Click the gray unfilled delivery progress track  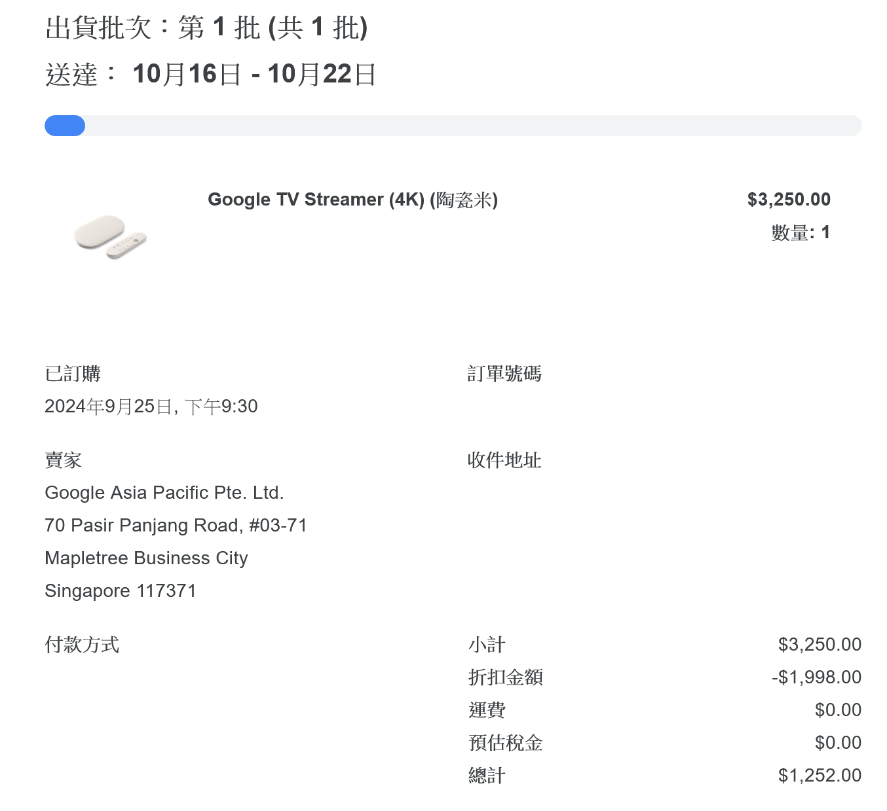coord(472,126)
